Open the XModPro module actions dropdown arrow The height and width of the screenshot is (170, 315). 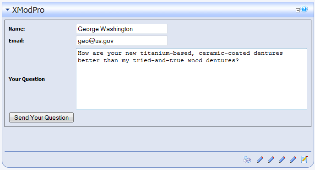point(7,10)
